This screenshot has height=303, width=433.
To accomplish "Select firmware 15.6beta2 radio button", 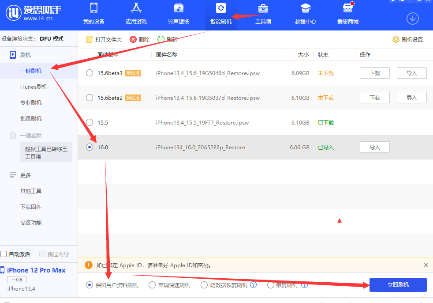I will coord(90,98).
